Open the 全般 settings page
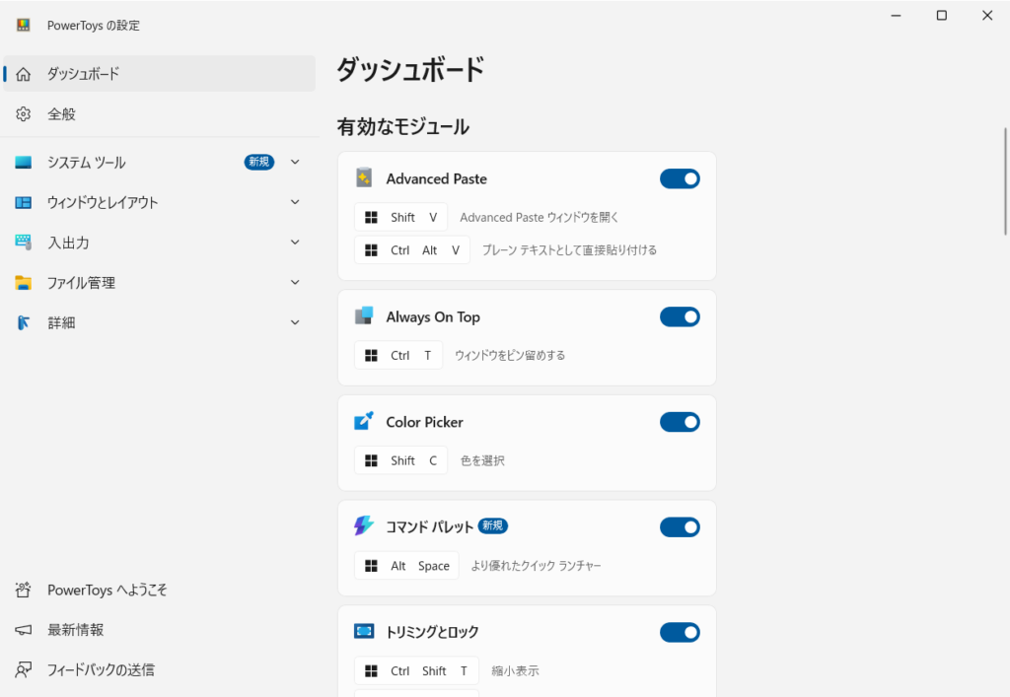1010x697 pixels. (159, 114)
